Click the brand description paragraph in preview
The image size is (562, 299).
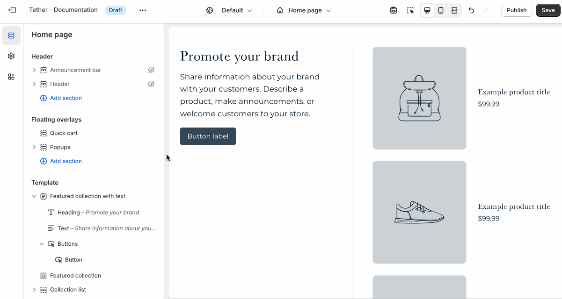[x=250, y=95]
